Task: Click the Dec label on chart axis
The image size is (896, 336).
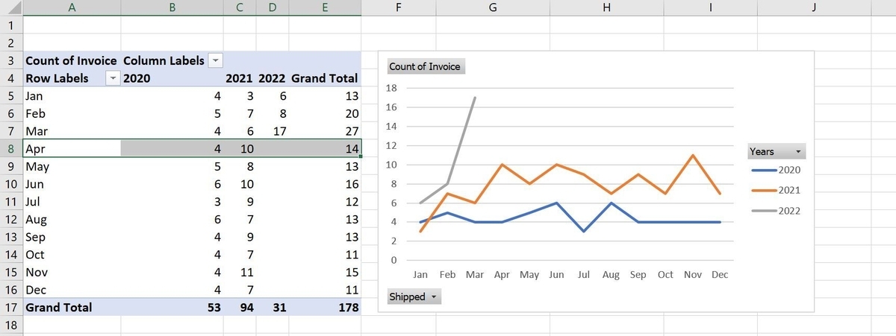Action: tap(719, 275)
